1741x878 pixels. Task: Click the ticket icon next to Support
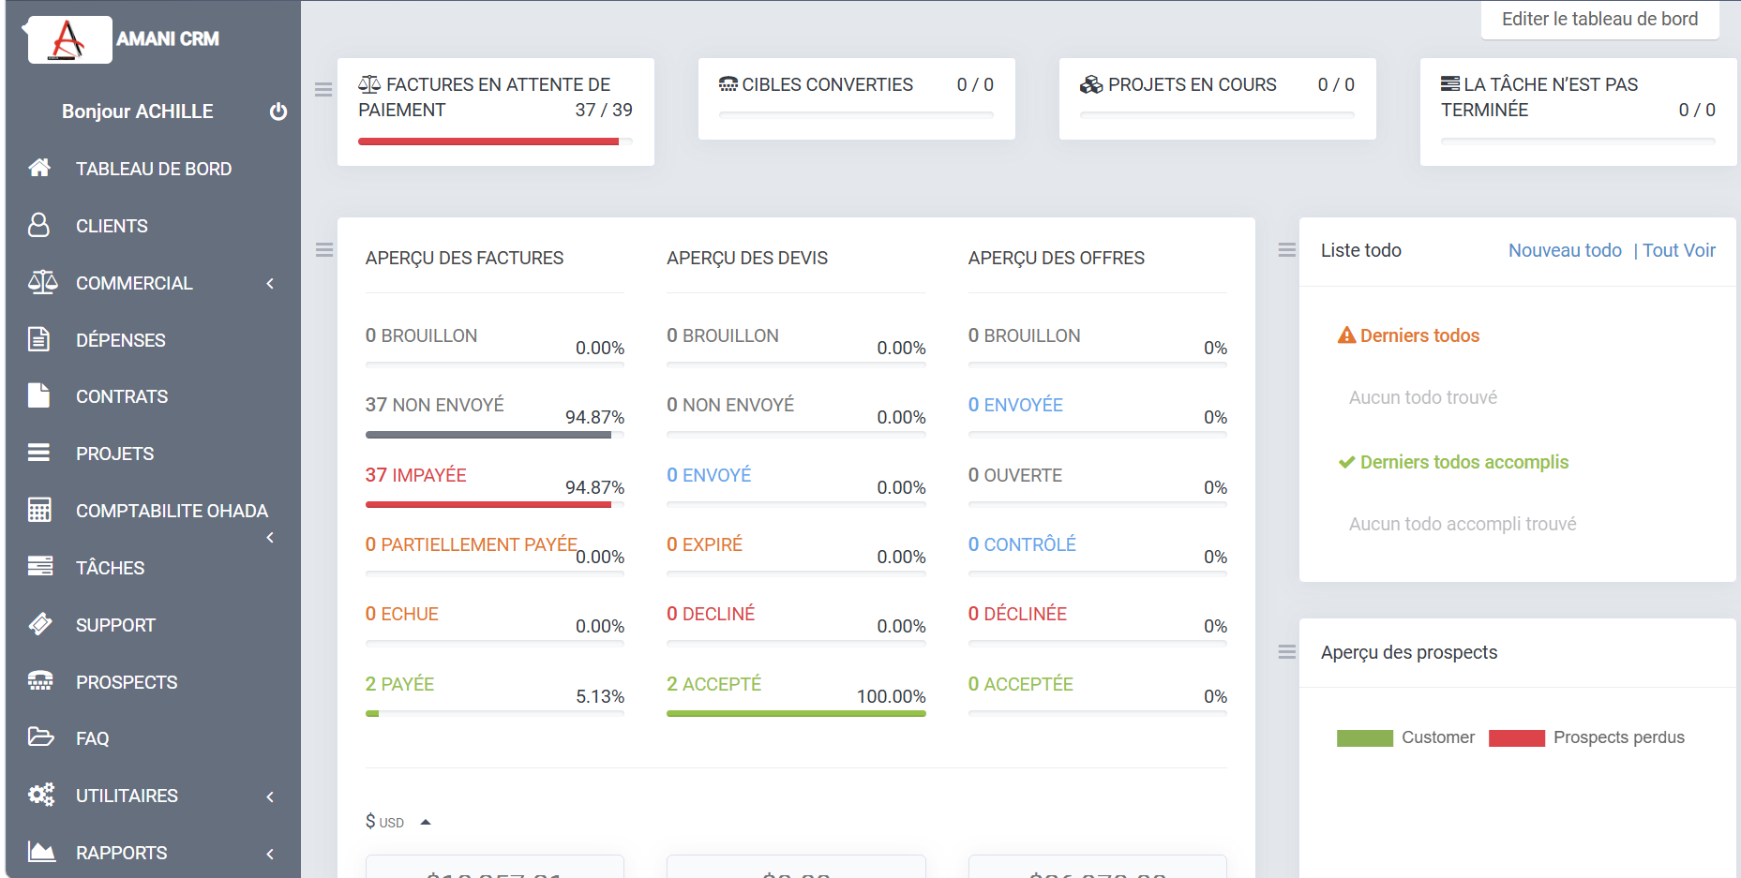point(40,624)
